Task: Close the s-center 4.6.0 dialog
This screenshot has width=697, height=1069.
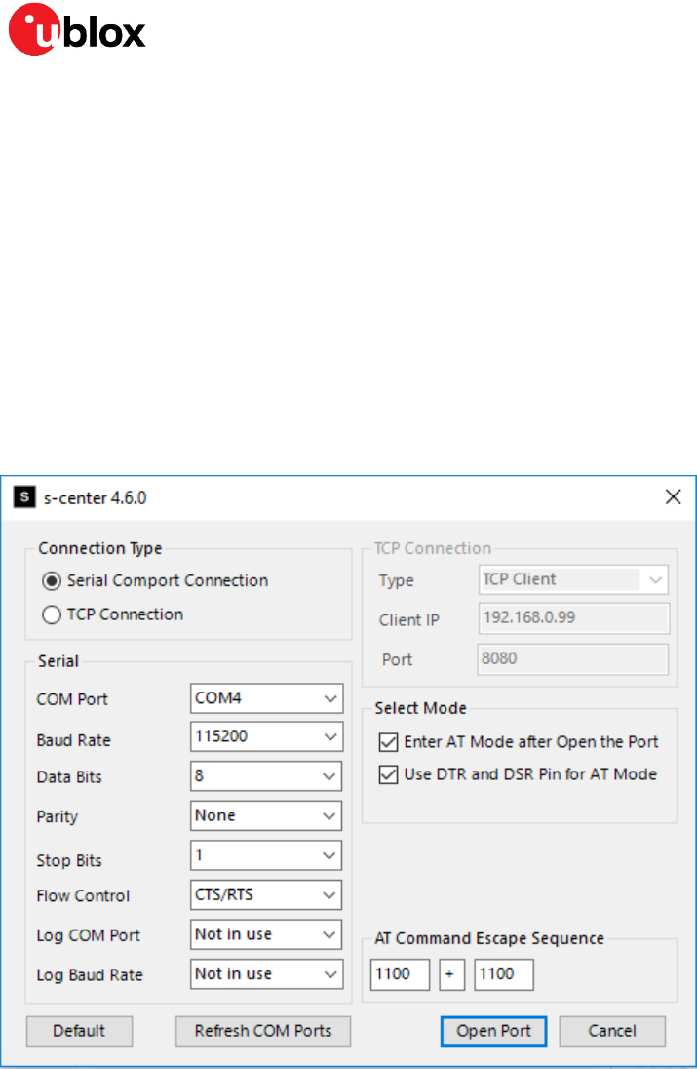Action: click(673, 497)
